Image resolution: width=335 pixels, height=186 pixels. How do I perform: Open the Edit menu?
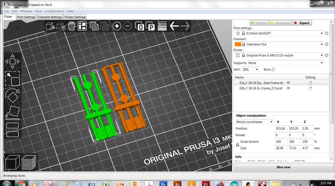click(15, 11)
